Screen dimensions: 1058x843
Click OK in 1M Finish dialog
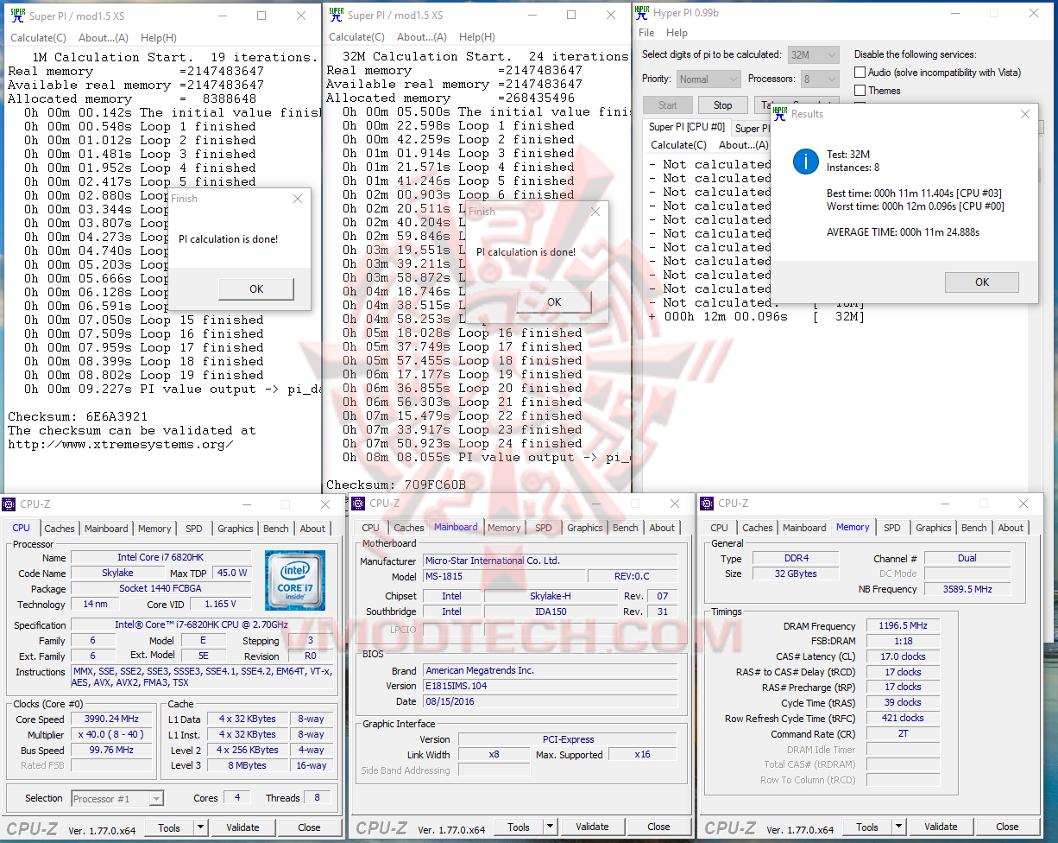(x=256, y=289)
